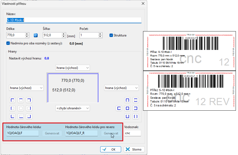Click the Vodoznak input field
The height and width of the screenshot is (155, 238).
(132, 133)
